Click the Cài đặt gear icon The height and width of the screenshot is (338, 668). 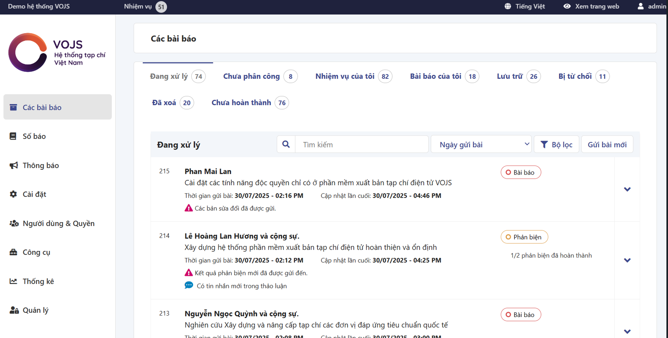[x=13, y=194]
